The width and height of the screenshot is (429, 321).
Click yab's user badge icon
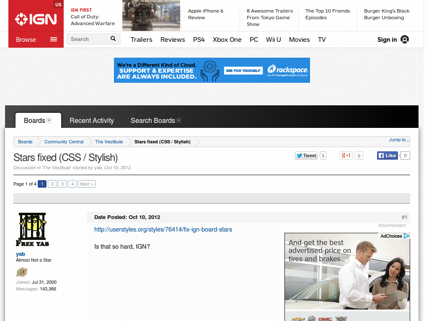coord(22,273)
